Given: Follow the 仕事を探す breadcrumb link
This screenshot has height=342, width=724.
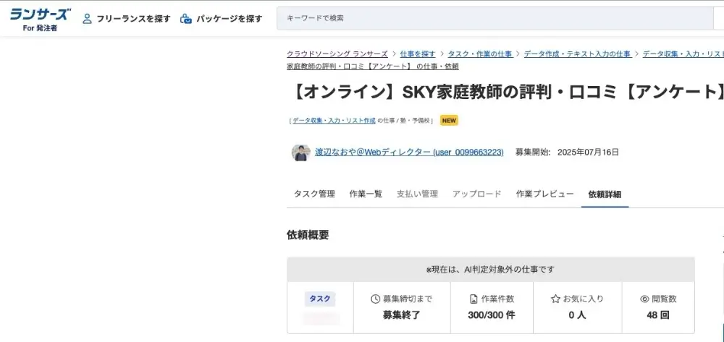Looking at the screenshot, I should [x=418, y=54].
